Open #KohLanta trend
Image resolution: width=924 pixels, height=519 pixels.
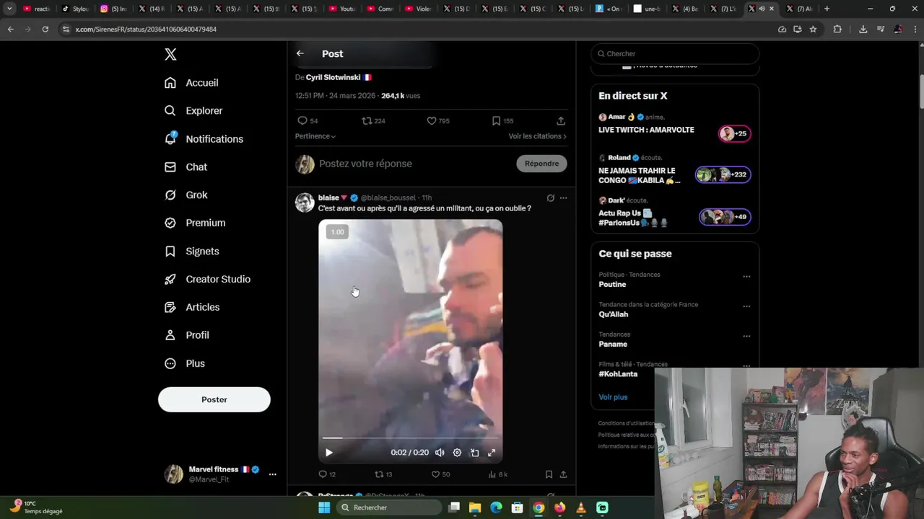point(618,374)
